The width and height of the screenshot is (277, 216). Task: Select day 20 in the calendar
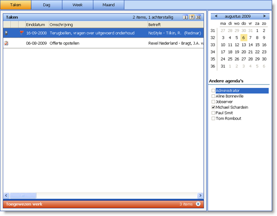coord(244,52)
